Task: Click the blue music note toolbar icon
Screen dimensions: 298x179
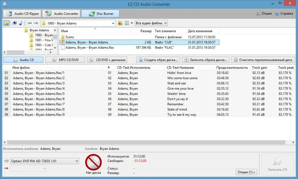Action: 21,23
